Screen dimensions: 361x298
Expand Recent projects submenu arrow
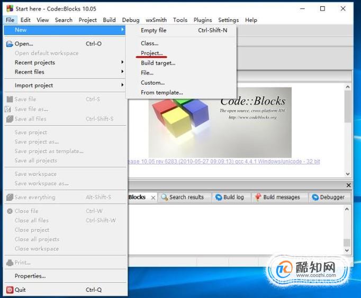pos(122,62)
